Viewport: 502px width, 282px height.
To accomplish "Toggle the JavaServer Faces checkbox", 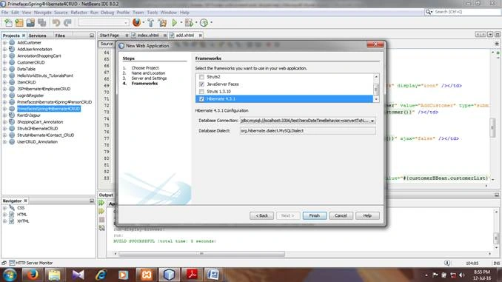I will [201, 84].
